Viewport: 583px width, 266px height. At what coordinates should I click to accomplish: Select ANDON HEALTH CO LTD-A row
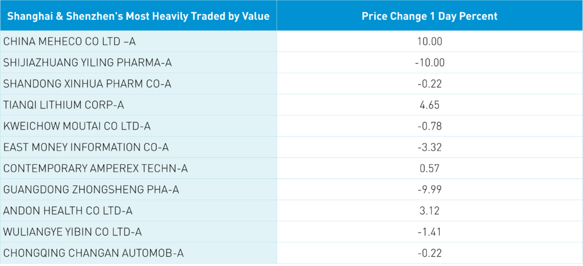point(68,211)
